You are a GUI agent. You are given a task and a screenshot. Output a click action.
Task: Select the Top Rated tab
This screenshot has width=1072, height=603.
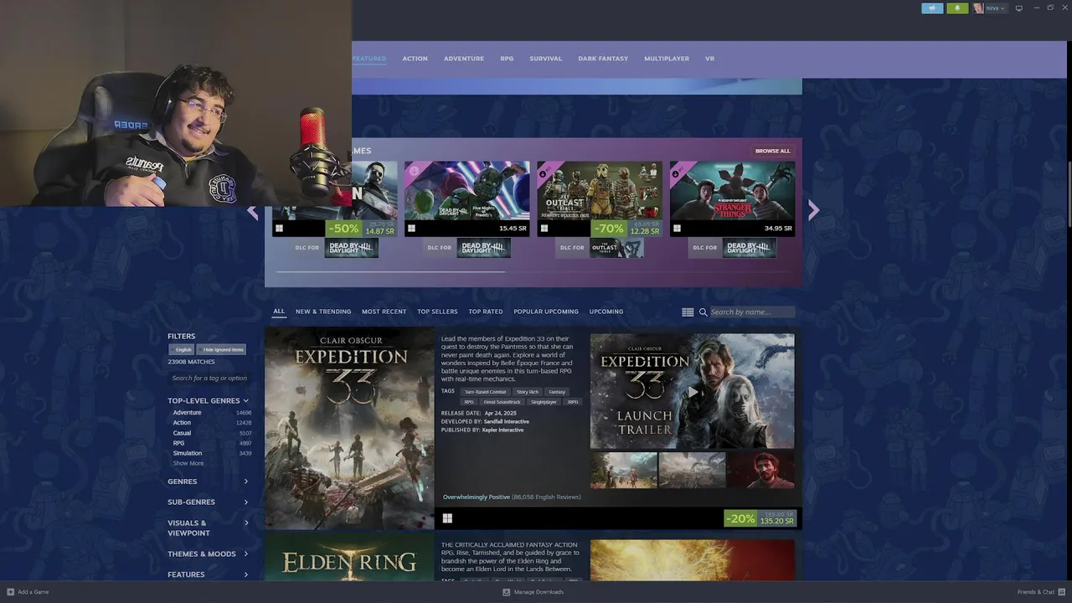click(x=486, y=312)
